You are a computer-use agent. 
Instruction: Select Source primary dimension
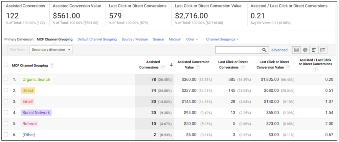[158, 39]
